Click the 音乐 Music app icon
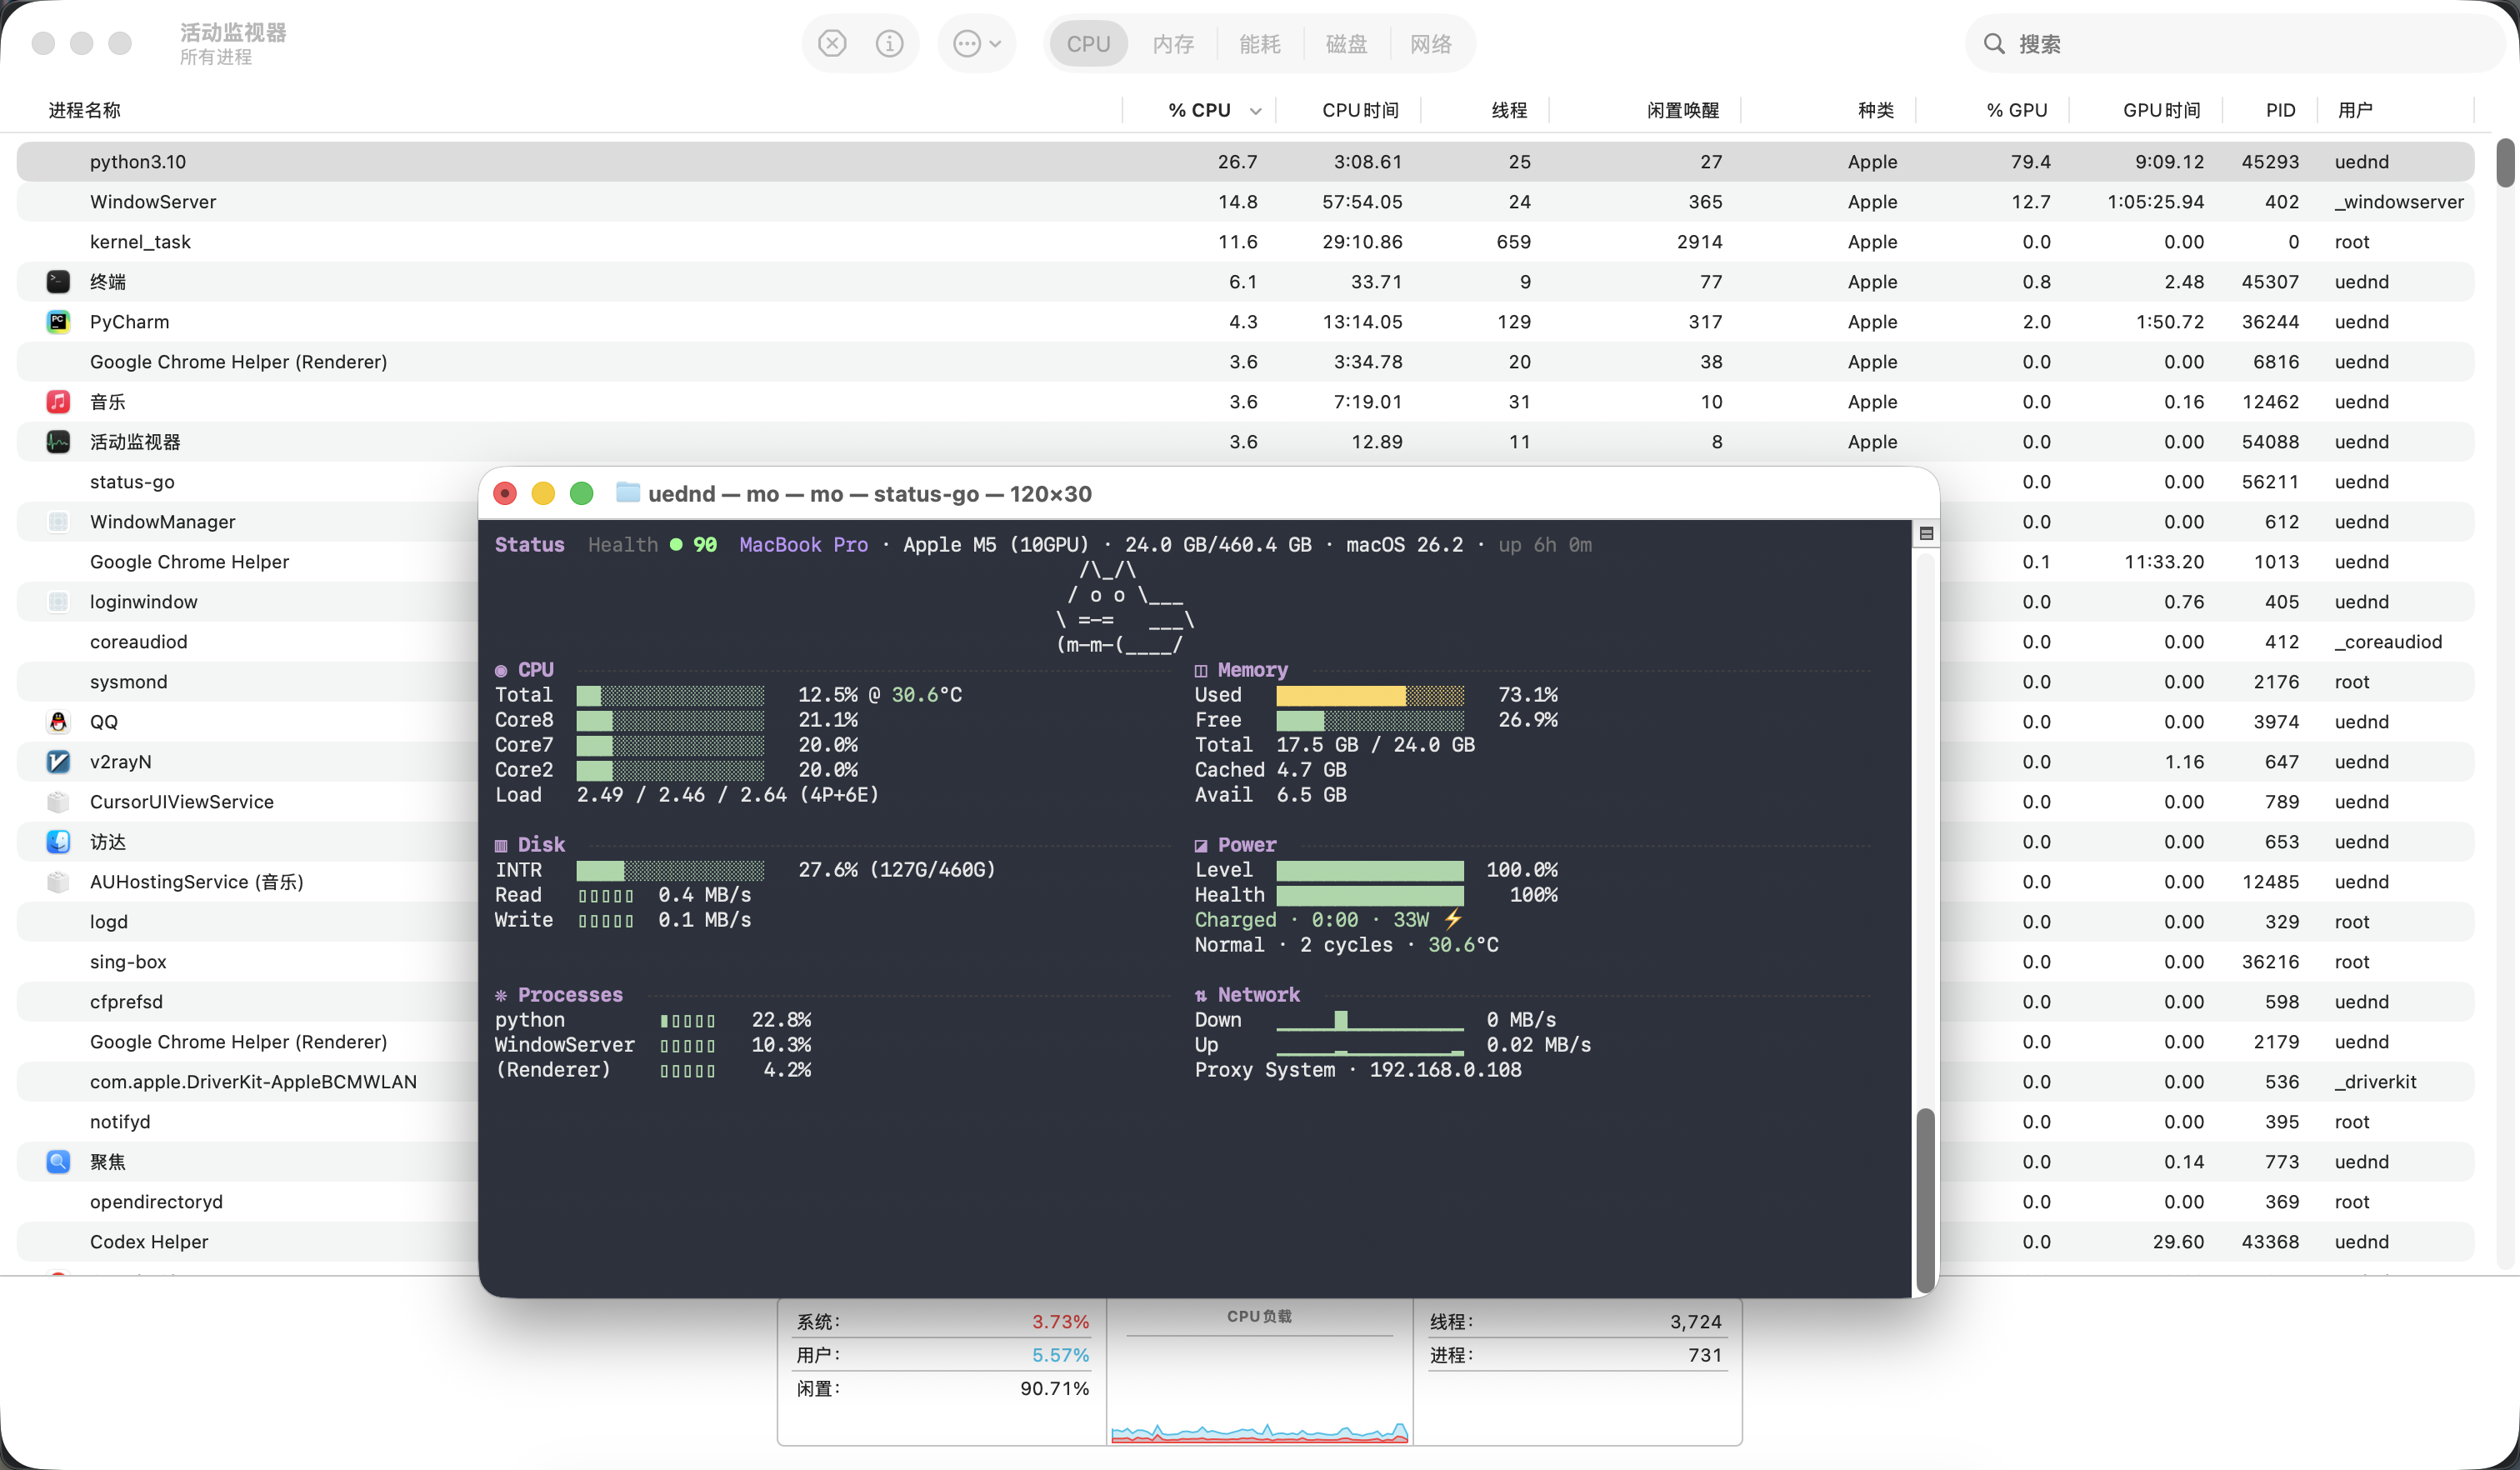This screenshot has height=1470, width=2520. (58, 402)
